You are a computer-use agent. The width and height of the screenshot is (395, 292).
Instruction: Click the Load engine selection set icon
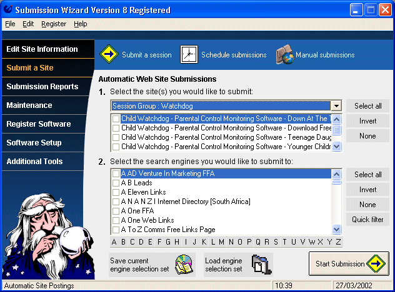[x=261, y=265]
